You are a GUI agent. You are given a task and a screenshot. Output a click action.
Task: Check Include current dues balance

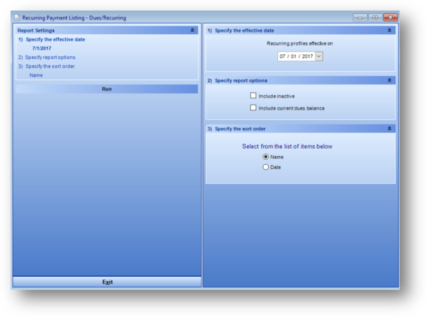[253, 108]
